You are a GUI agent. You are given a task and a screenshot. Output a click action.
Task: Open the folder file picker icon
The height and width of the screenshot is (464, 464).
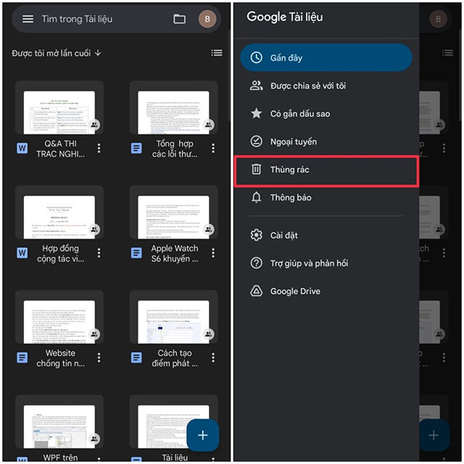179,19
